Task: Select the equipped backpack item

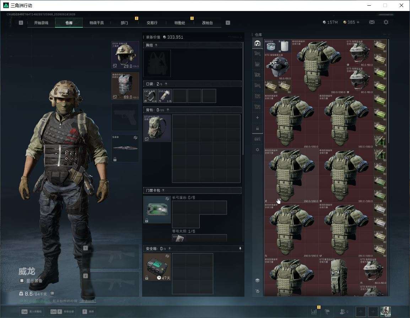Action: click(157, 128)
